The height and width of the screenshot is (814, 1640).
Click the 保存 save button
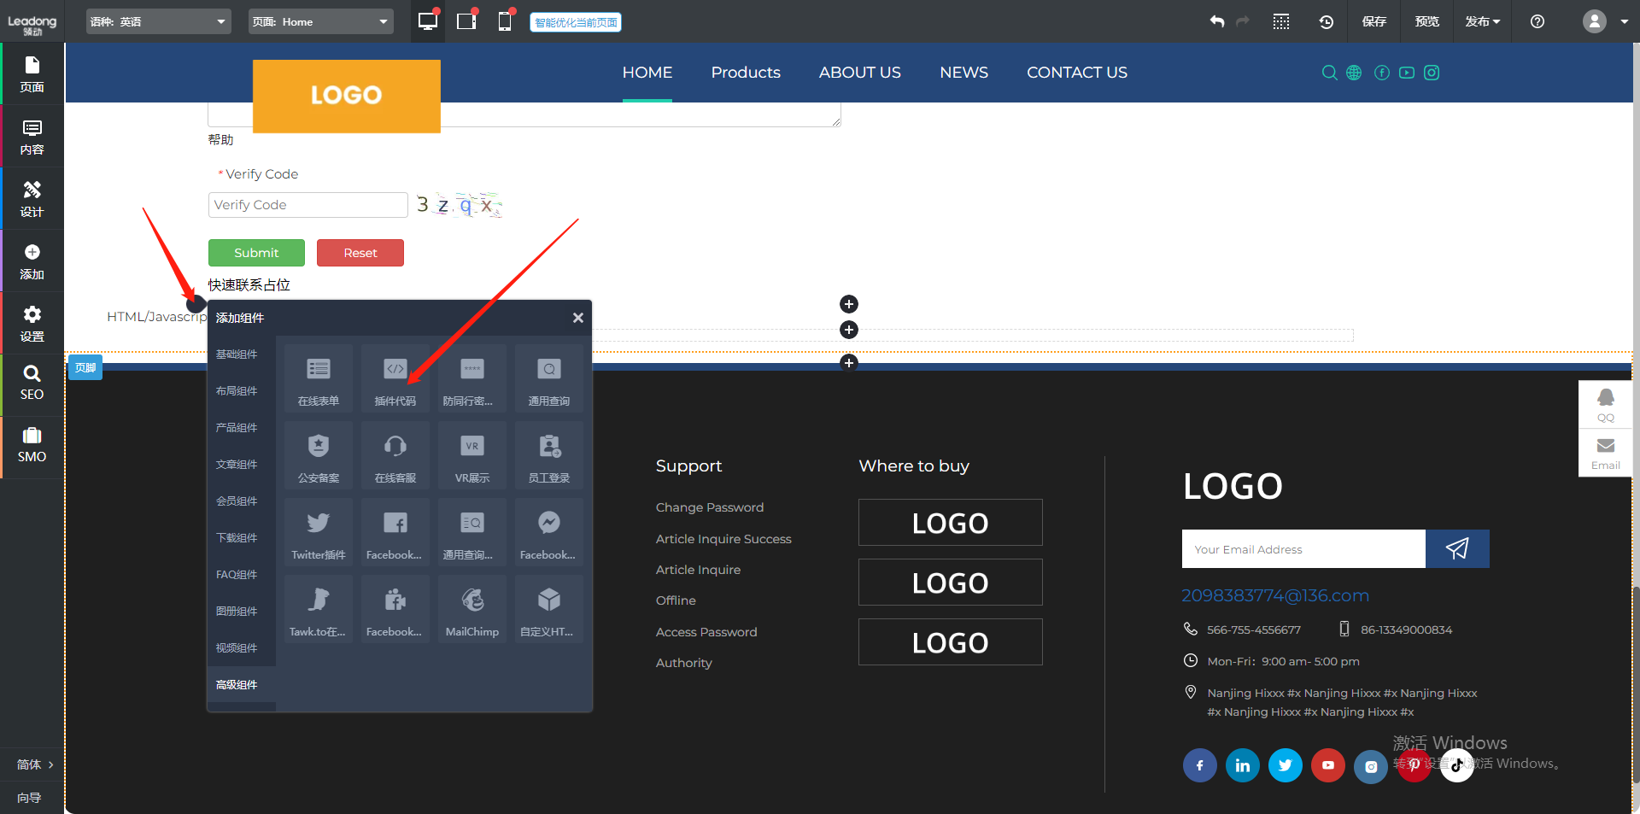1373,21
